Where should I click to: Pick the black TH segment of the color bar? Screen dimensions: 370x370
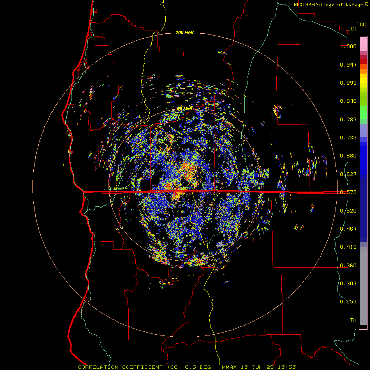point(363,326)
